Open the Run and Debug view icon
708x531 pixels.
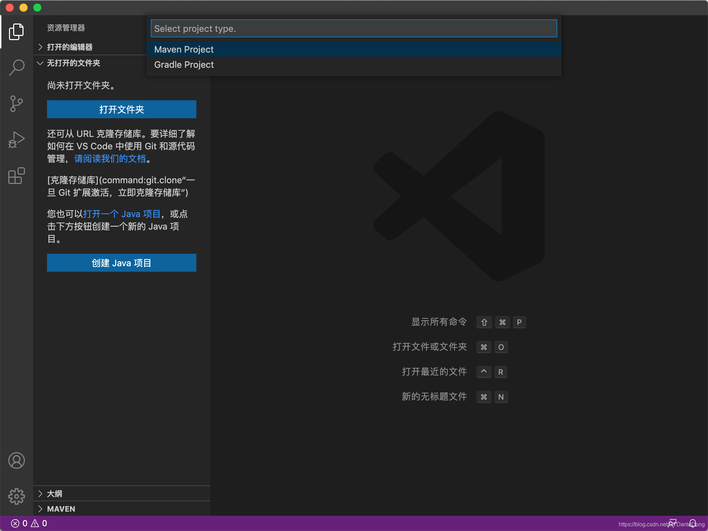pos(16,140)
